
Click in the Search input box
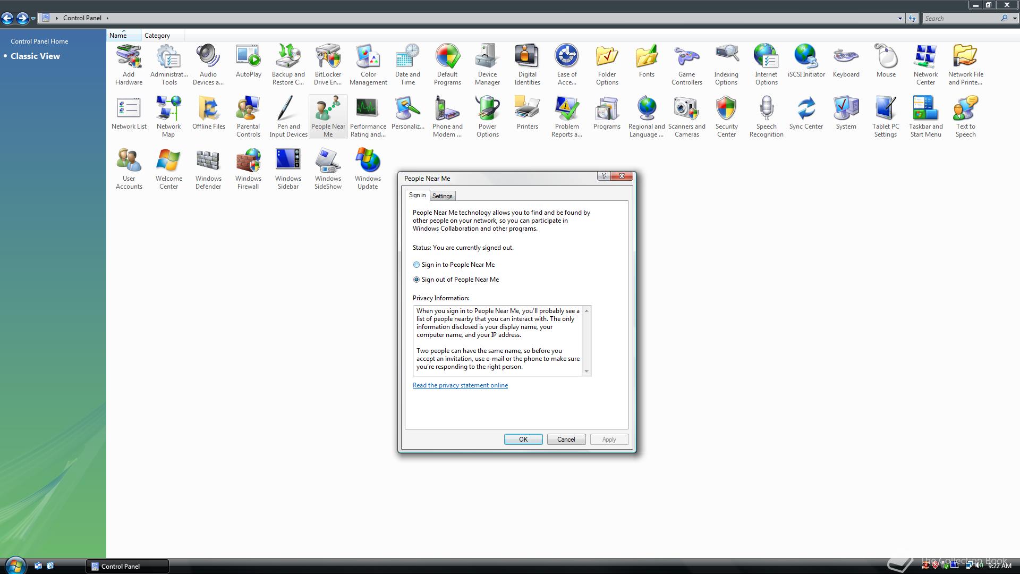point(962,19)
